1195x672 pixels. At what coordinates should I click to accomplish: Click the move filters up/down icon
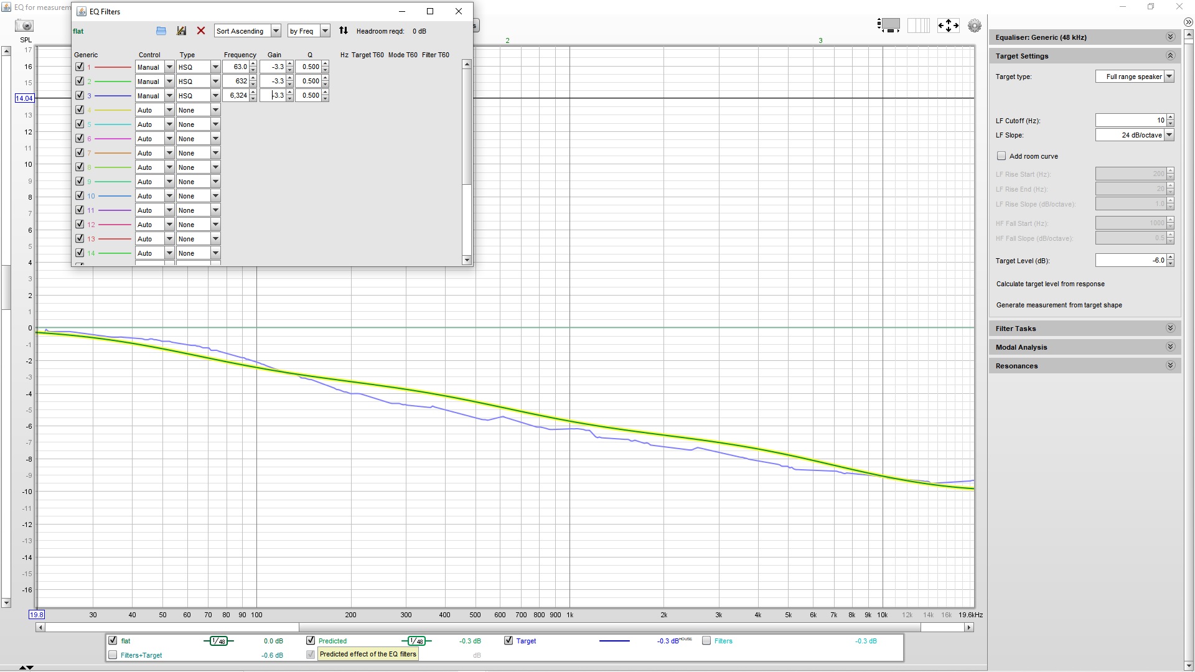click(x=343, y=30)
